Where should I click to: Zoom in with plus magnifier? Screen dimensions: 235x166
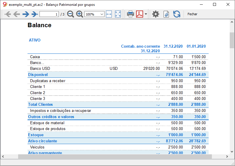click(80, 14)
